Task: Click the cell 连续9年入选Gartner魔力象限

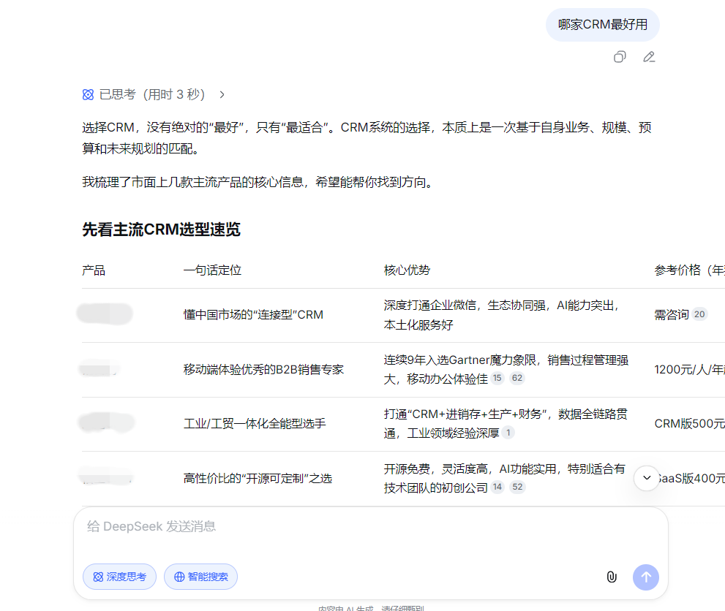Action: [506, 370]
